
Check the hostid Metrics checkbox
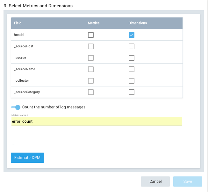pyautogui.click(x=91, y=35)
